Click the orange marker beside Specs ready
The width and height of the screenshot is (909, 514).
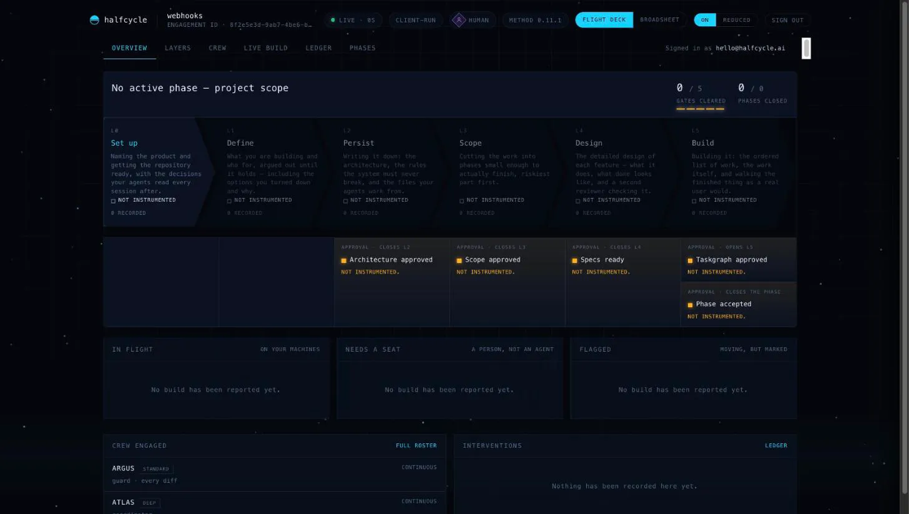point(574,260)
